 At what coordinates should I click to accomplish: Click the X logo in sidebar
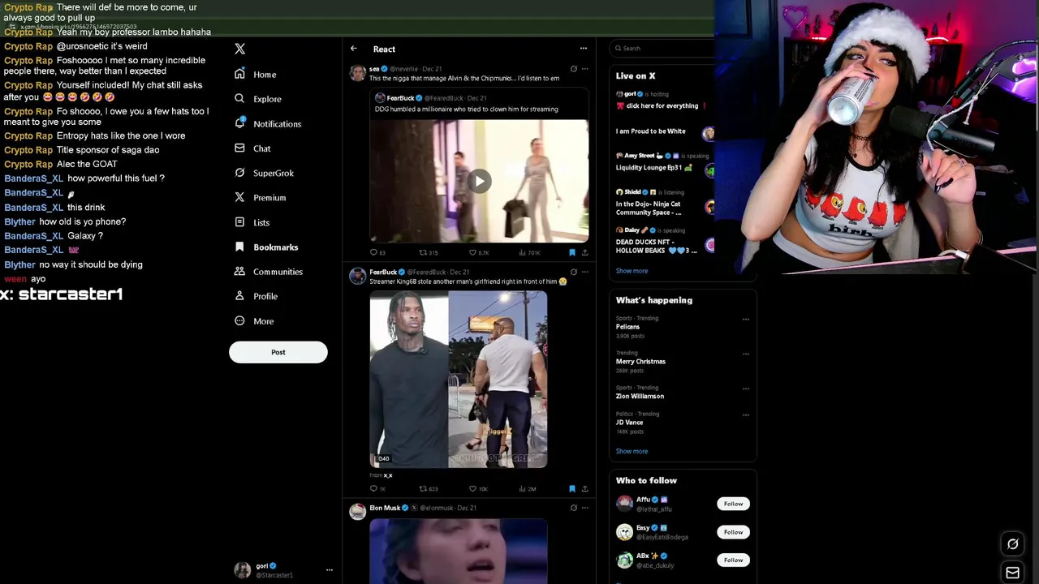[x=239, y=49]
